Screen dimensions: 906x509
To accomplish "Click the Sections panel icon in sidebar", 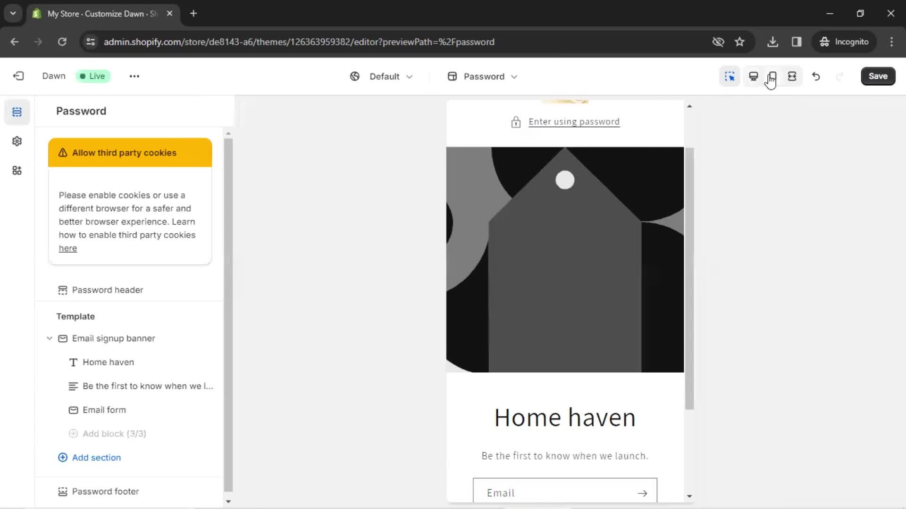I will point(17,112).
